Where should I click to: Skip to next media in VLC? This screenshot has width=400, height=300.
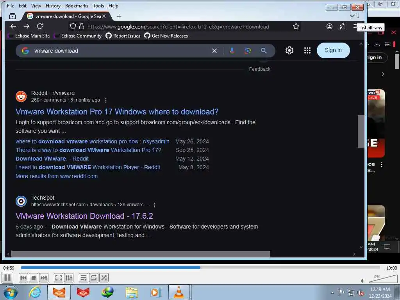coord(44,278)
